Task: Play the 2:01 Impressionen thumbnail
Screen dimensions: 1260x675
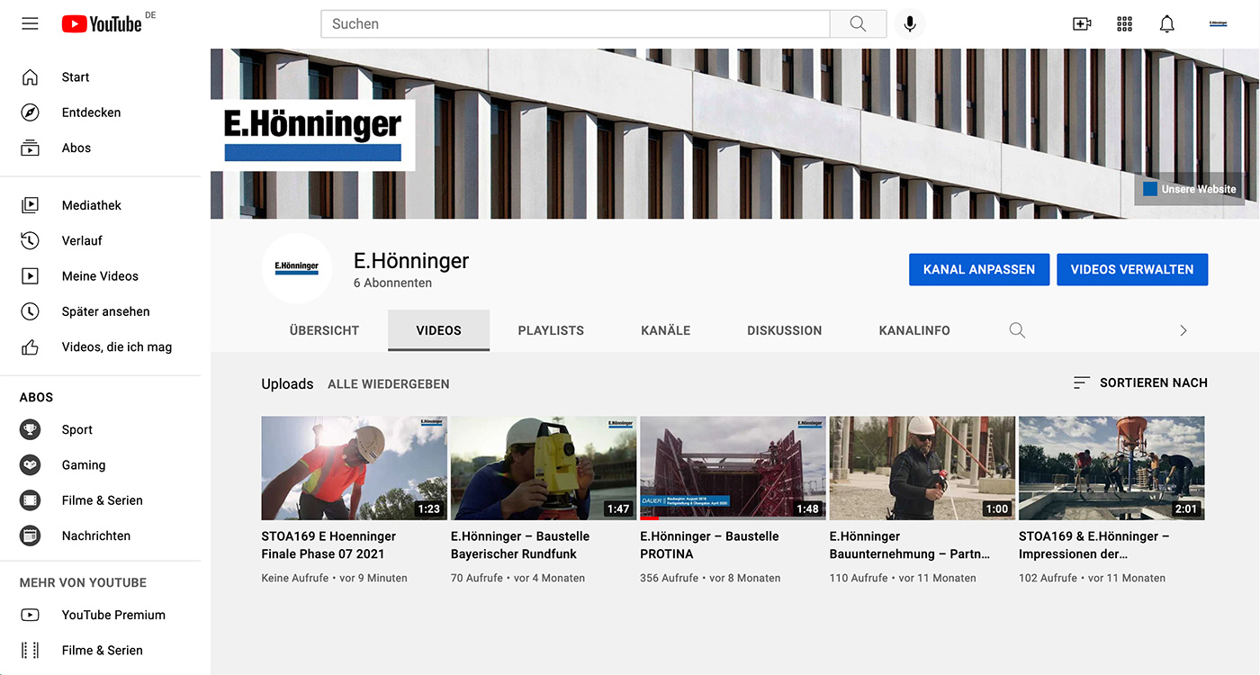Action: (1111, 468)
